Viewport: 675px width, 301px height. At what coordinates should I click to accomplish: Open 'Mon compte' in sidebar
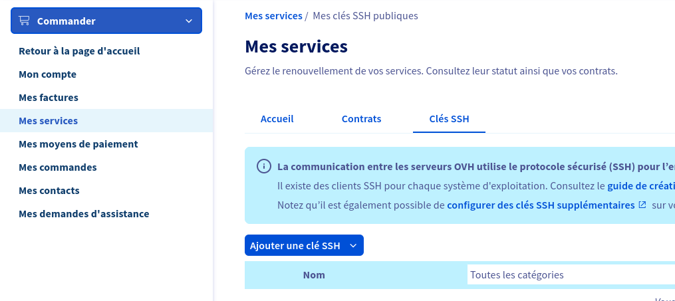(47, 74)
